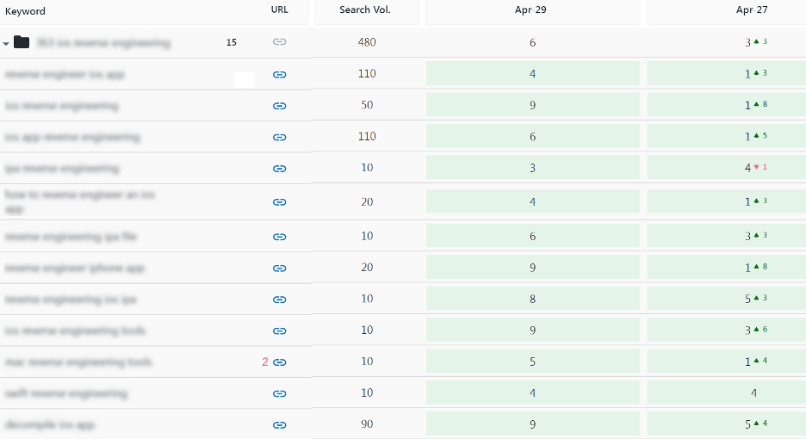The image size is (806, 439).
Task: Sort by URL column header
Action: pos(279,9)
